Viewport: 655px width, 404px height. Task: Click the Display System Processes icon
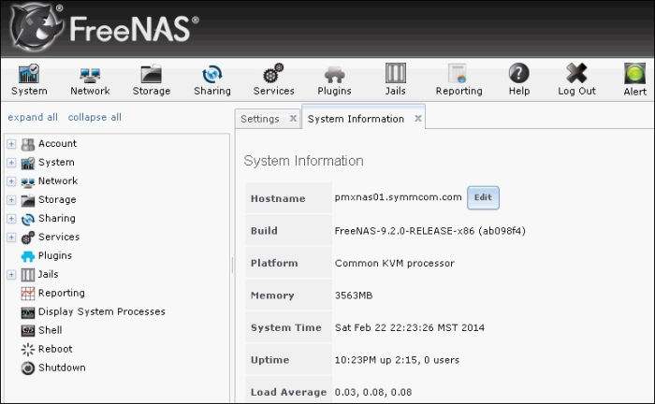pyautogui.click(x=28, y=312)
